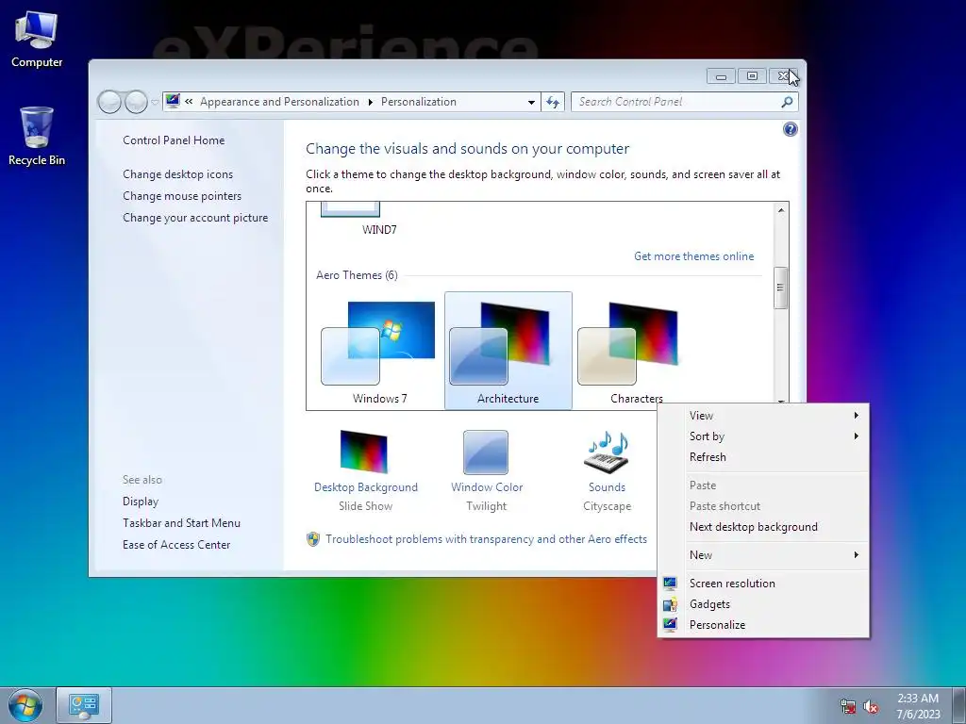This screenshot has height=724, width=966.
Task: Open Ease of Access Center link
Action: [176, 544]
